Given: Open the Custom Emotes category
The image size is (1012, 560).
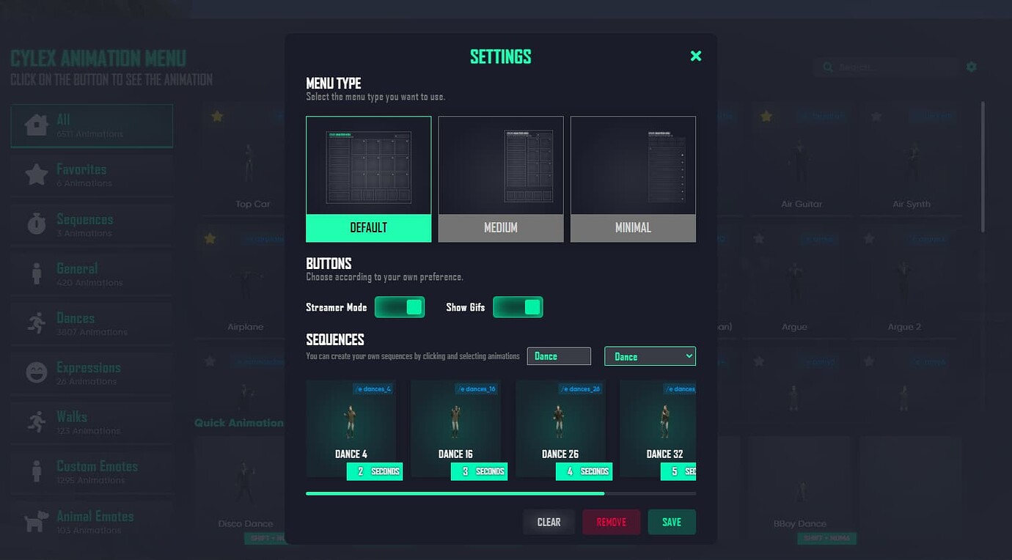Looking at the screenshot, I should click(92, 472).
